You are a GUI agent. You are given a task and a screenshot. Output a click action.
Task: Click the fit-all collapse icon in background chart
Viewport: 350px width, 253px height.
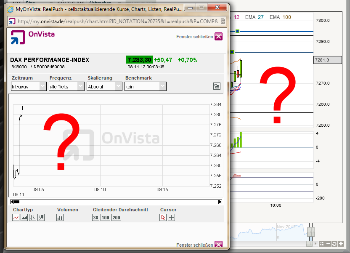click(x=322, y=244)
